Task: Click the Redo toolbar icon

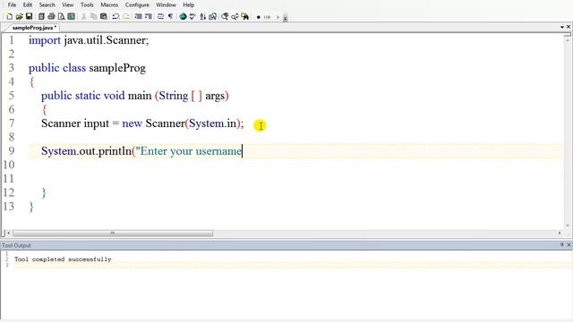Action: coord(126,16)
